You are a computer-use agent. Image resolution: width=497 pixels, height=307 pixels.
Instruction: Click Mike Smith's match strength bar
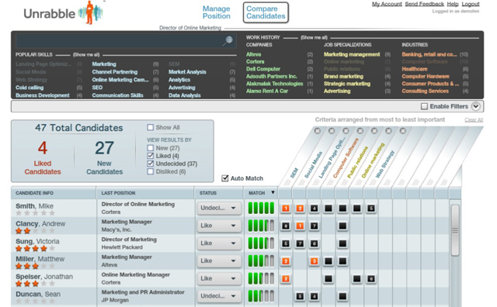point(261,208)
